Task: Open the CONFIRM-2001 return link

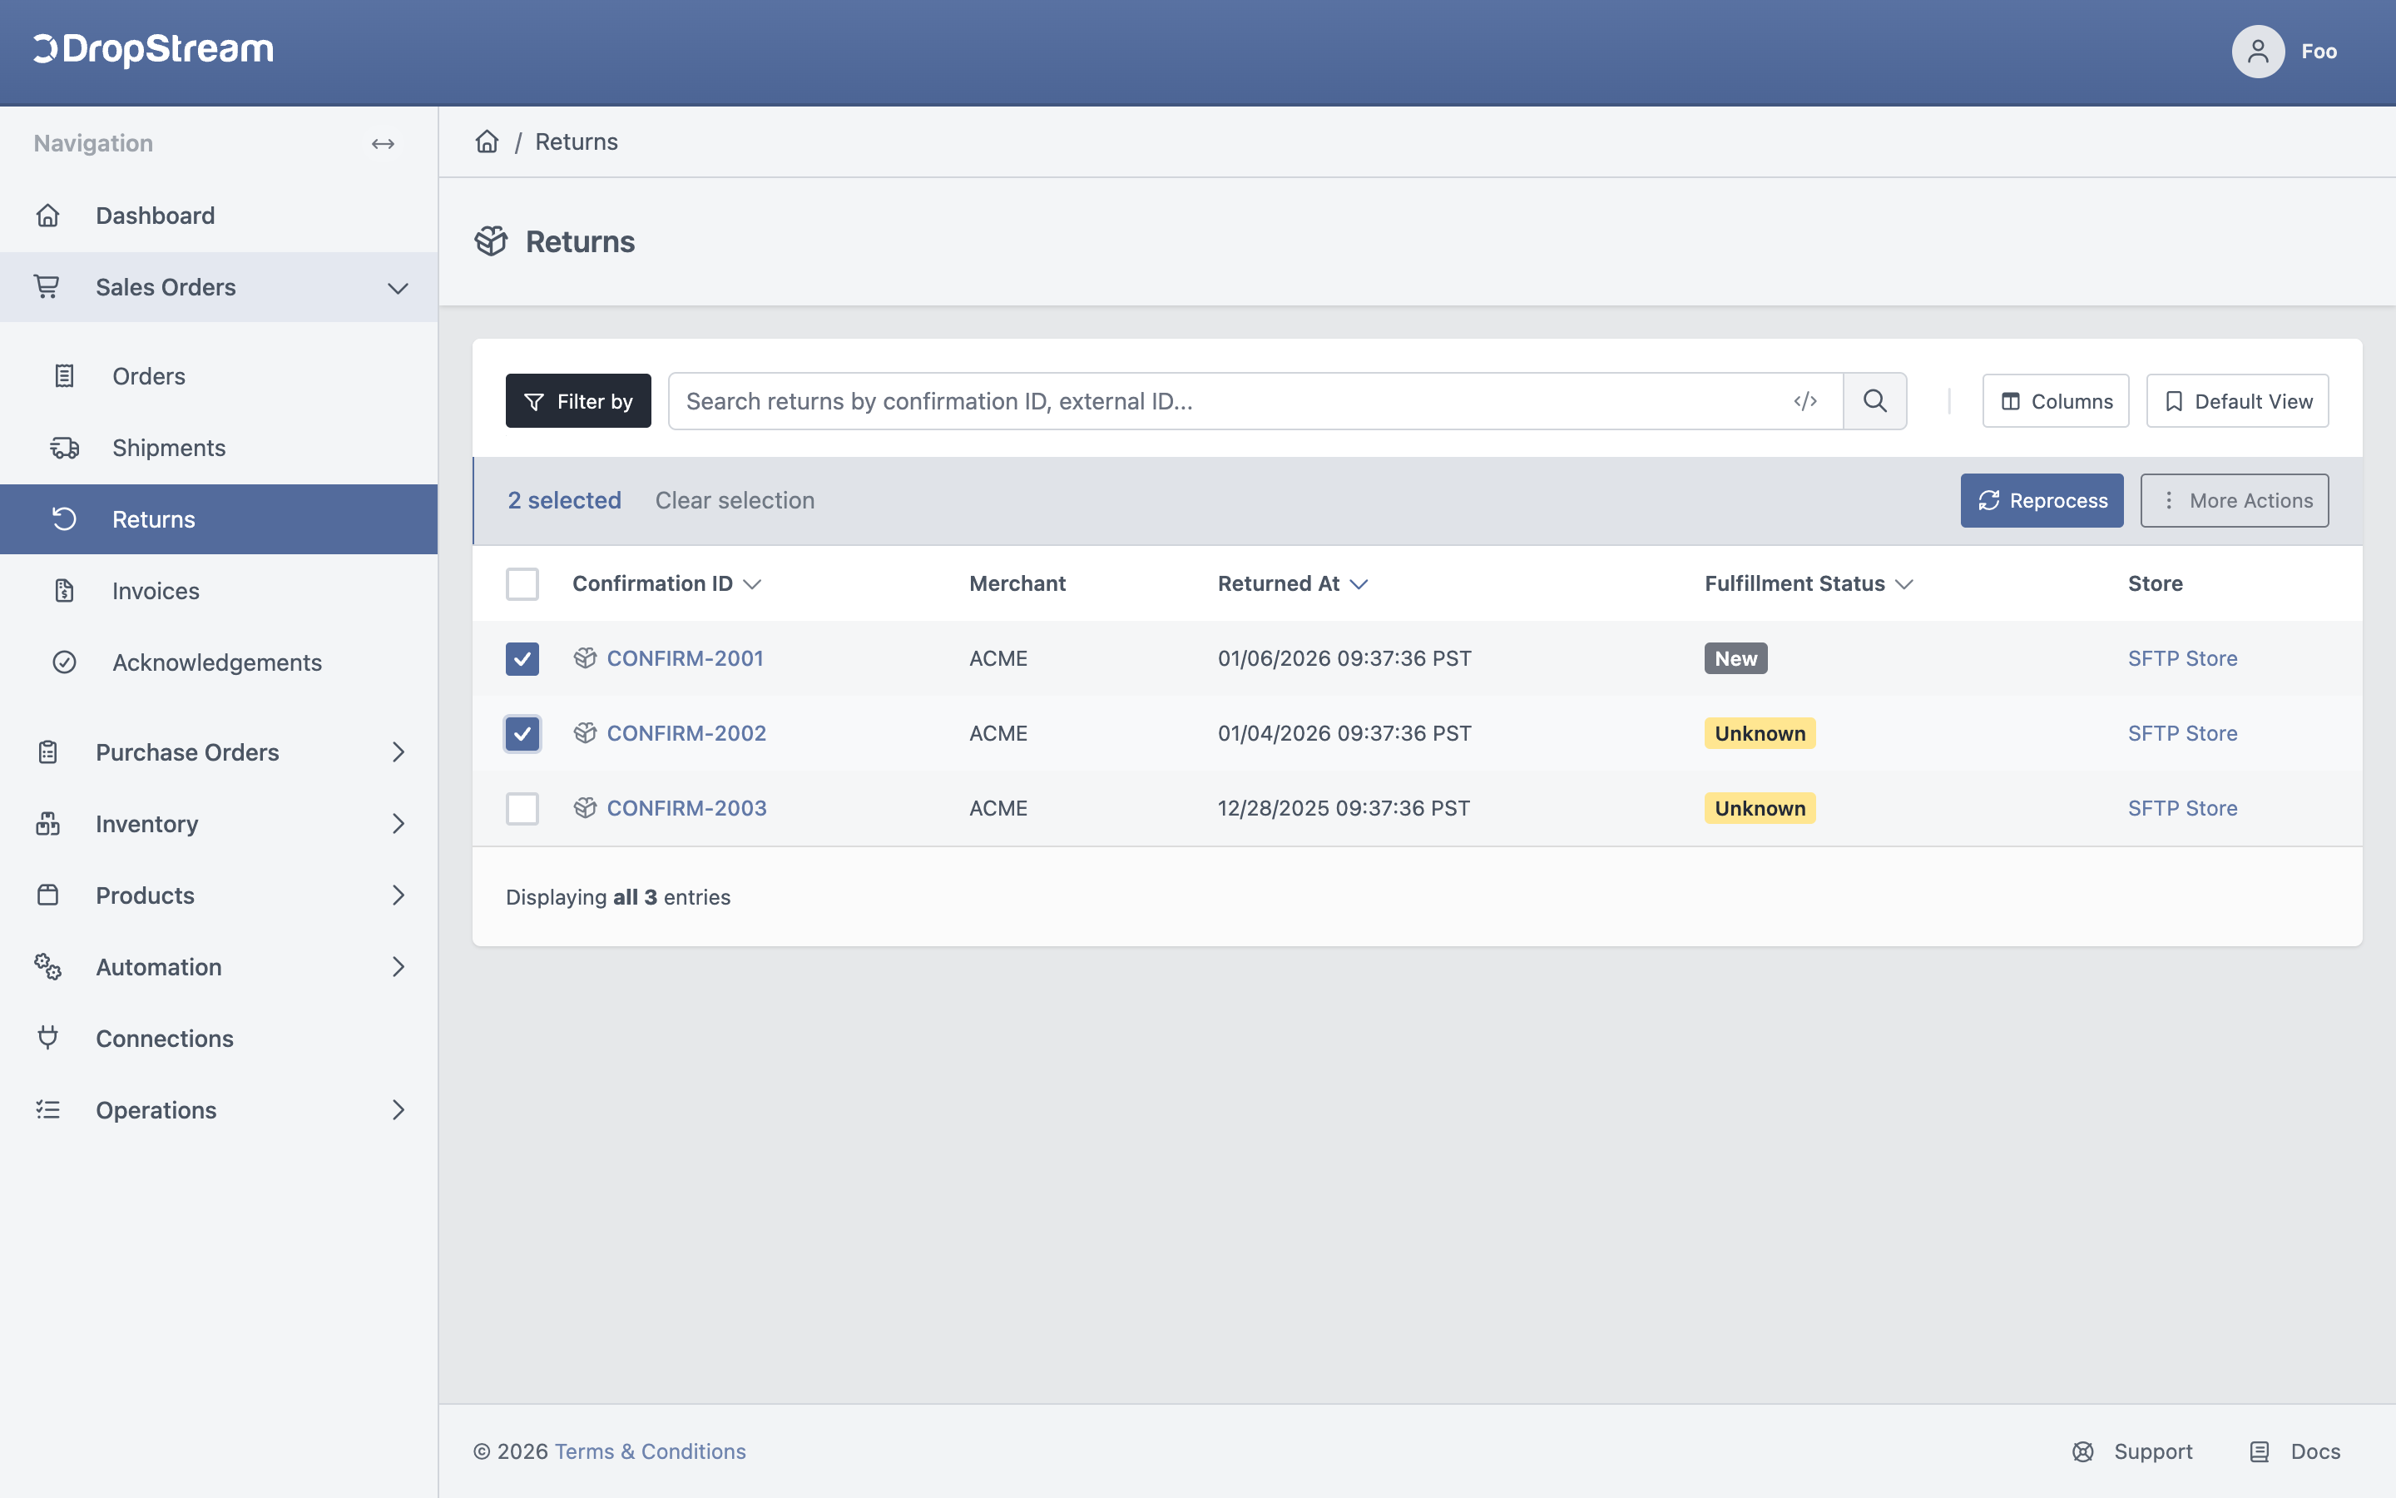Action: pyautogui.click(x=686, y=657)
